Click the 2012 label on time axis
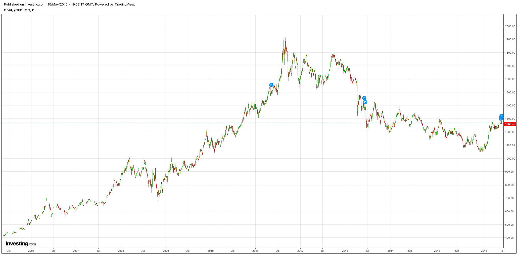The width and height of the screenshot is (518, 254). (300, 251)
